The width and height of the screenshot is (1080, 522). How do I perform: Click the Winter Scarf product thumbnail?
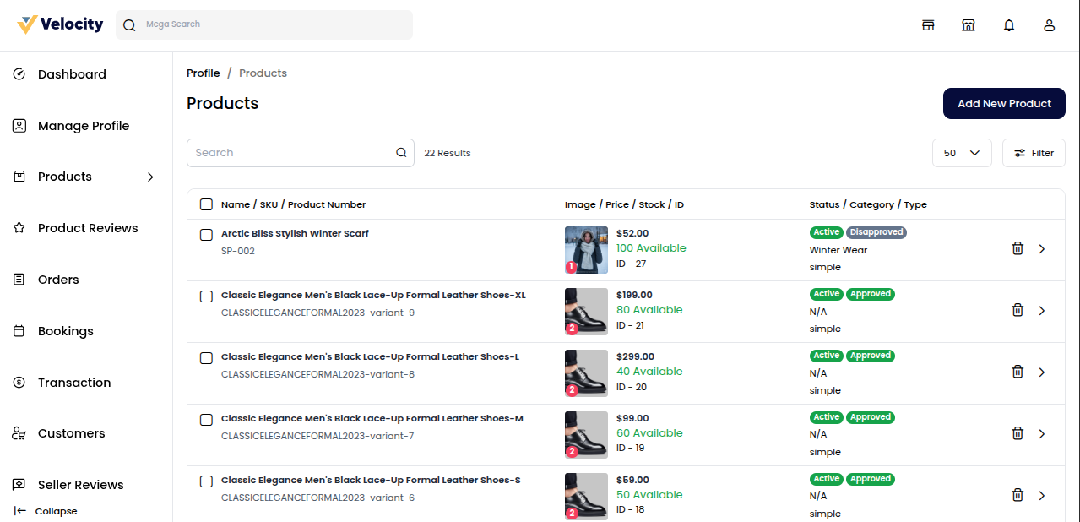point(586,249)
